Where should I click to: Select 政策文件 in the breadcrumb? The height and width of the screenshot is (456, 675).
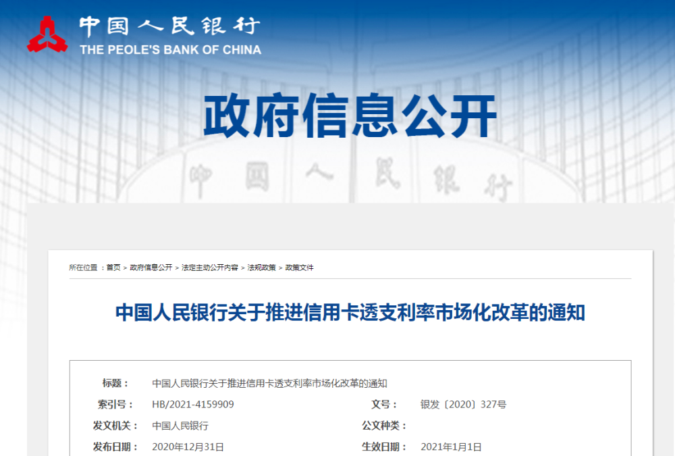[x=300, y=268]
